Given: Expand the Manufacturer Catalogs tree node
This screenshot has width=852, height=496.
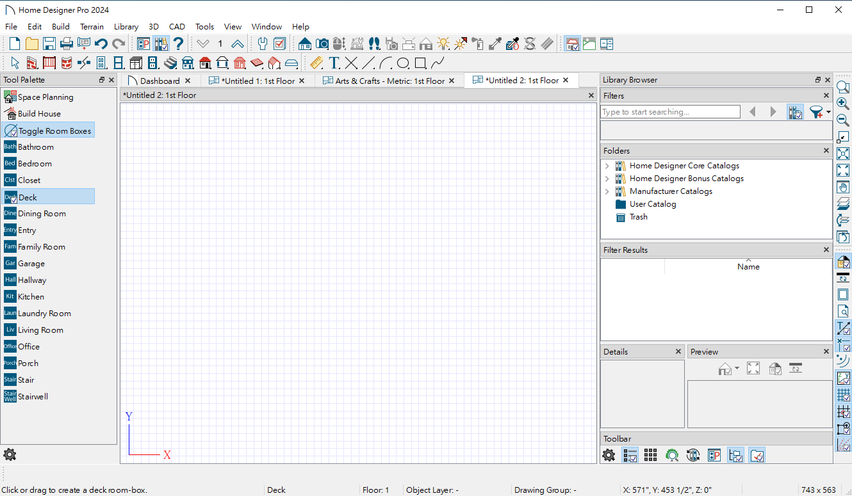Looking at the screenshot, I should point(607,191).
